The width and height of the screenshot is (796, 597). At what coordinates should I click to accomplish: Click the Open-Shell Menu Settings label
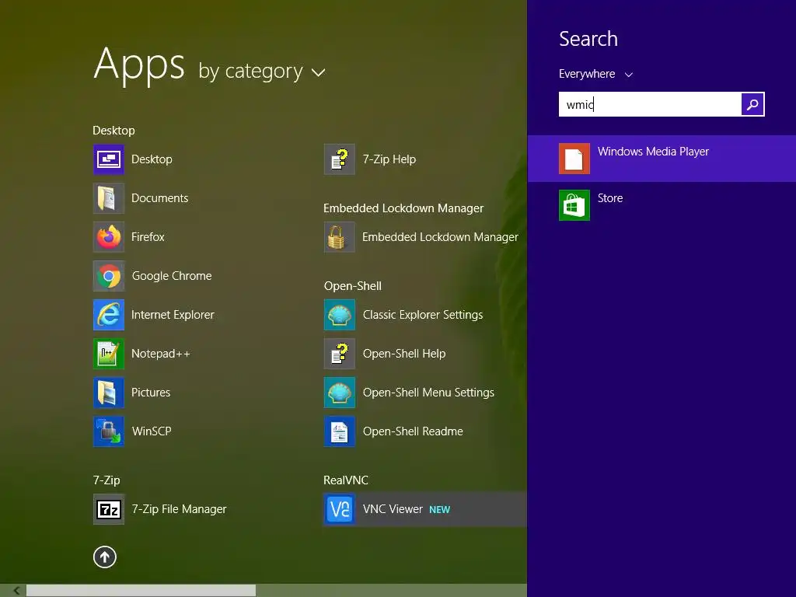click(x=428, y=393)
